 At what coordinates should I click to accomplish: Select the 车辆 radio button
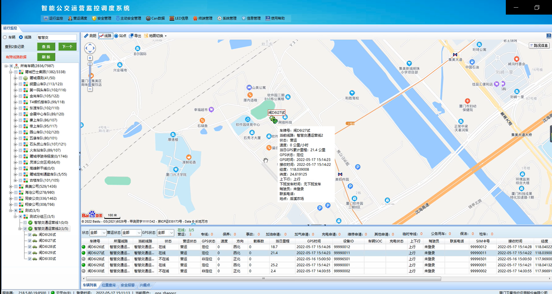pyautogui.click(x=5, y=37)
